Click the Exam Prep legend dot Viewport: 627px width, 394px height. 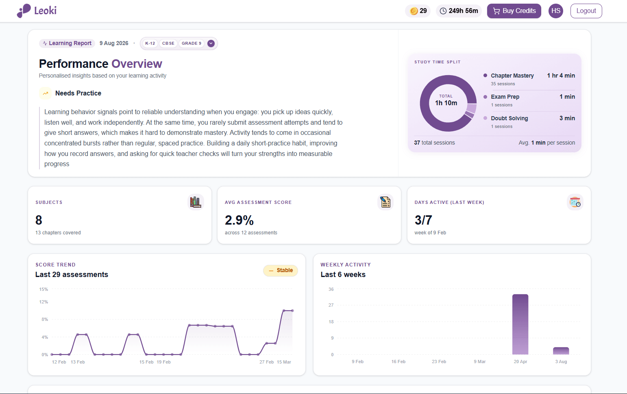point(485,97)
